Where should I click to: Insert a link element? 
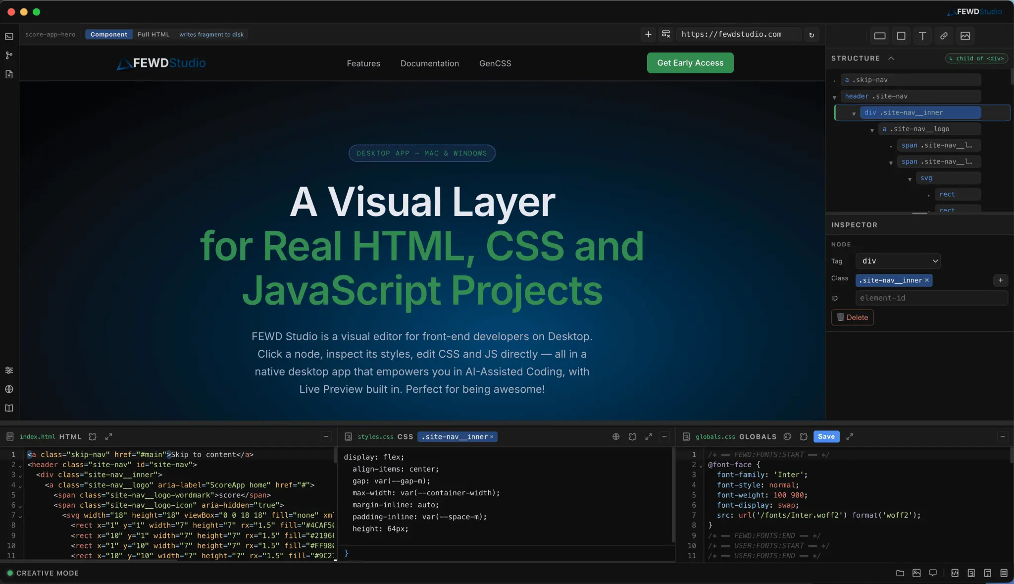pyautogui.click(x=944, y=36)
